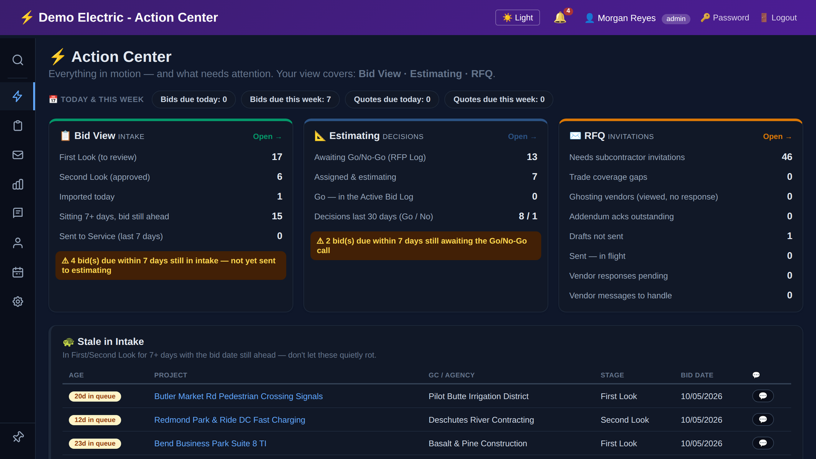Click Go — in the Active Bid Log
Viewport: 816px width, 459px height.
pos(426,197)
